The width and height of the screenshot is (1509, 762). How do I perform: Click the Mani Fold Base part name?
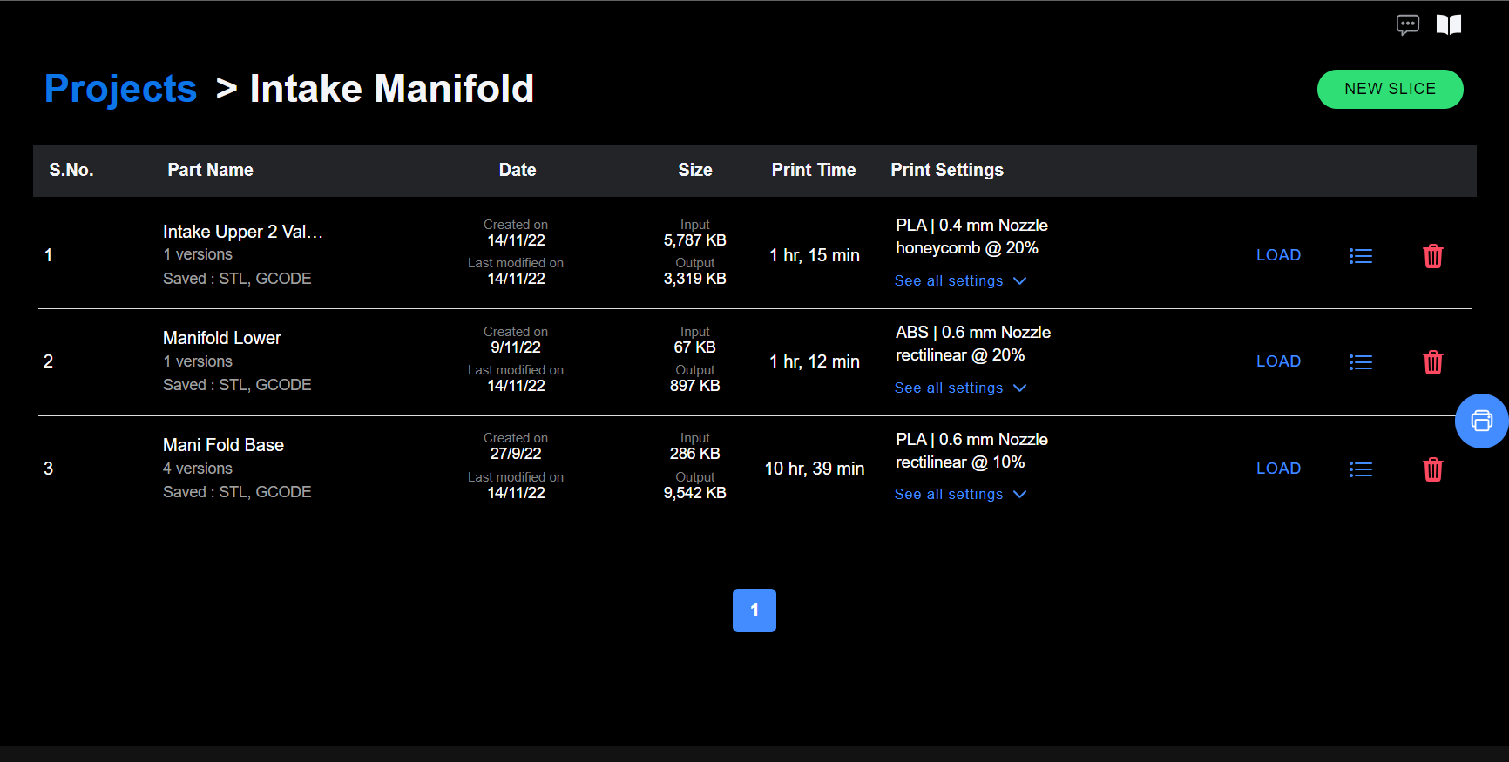click(223, 445)
